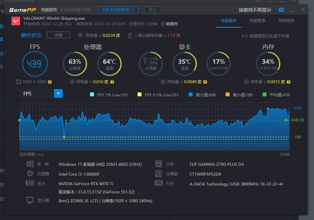Click the CO2 emission bottle icon

click(x=130, y=35)
